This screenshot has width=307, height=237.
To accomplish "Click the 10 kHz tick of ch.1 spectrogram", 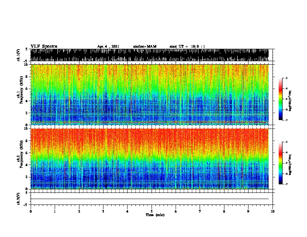I will [x=26, y=65].
